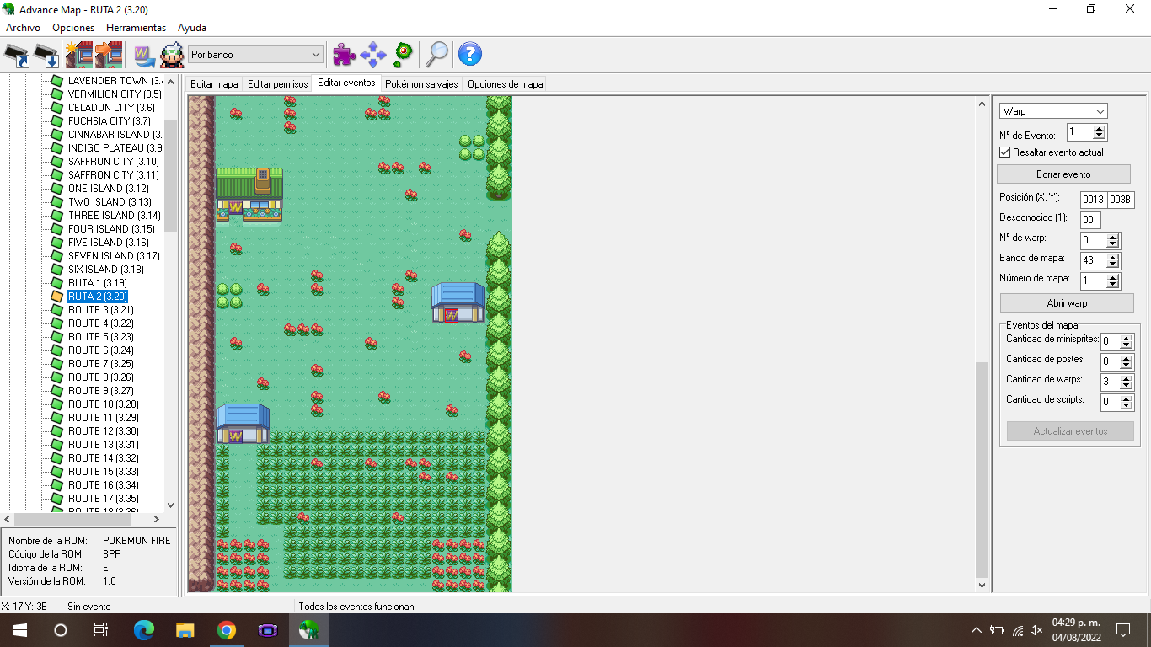The image size is (1151, 647).
Task: Click the save ROM toolbar icon
Action: click(x=46, y=55)
